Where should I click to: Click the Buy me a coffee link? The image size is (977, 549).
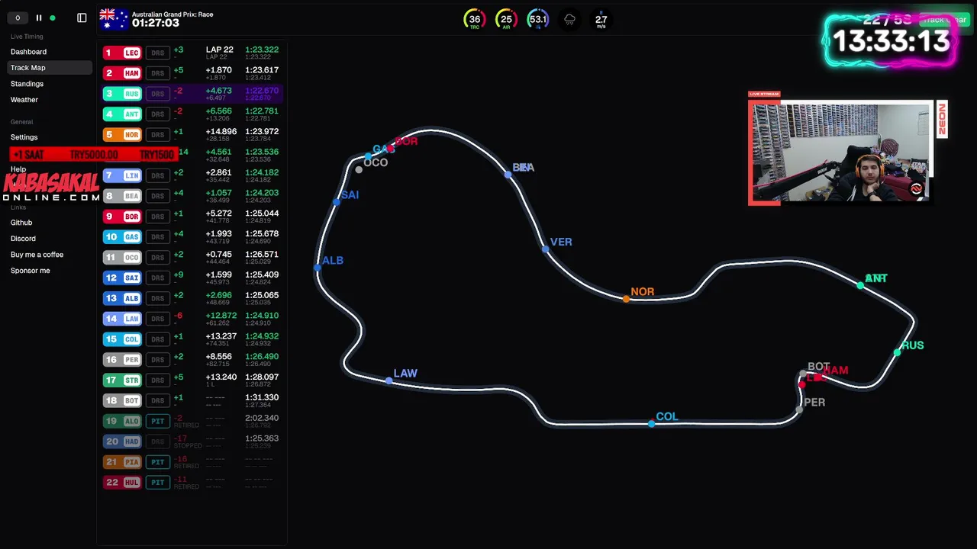click(x=37, y=255)
